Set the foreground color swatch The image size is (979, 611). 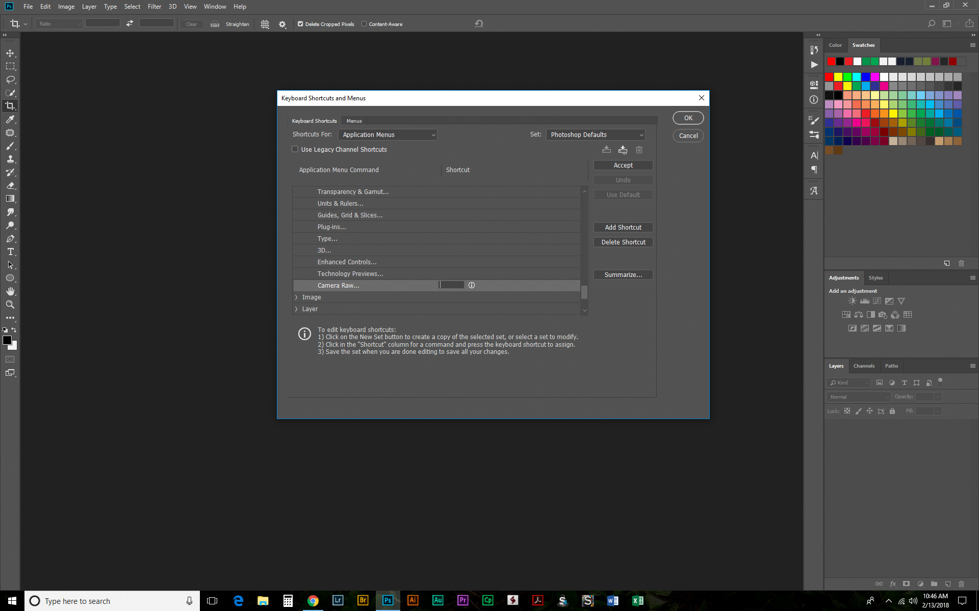(7, 341)
